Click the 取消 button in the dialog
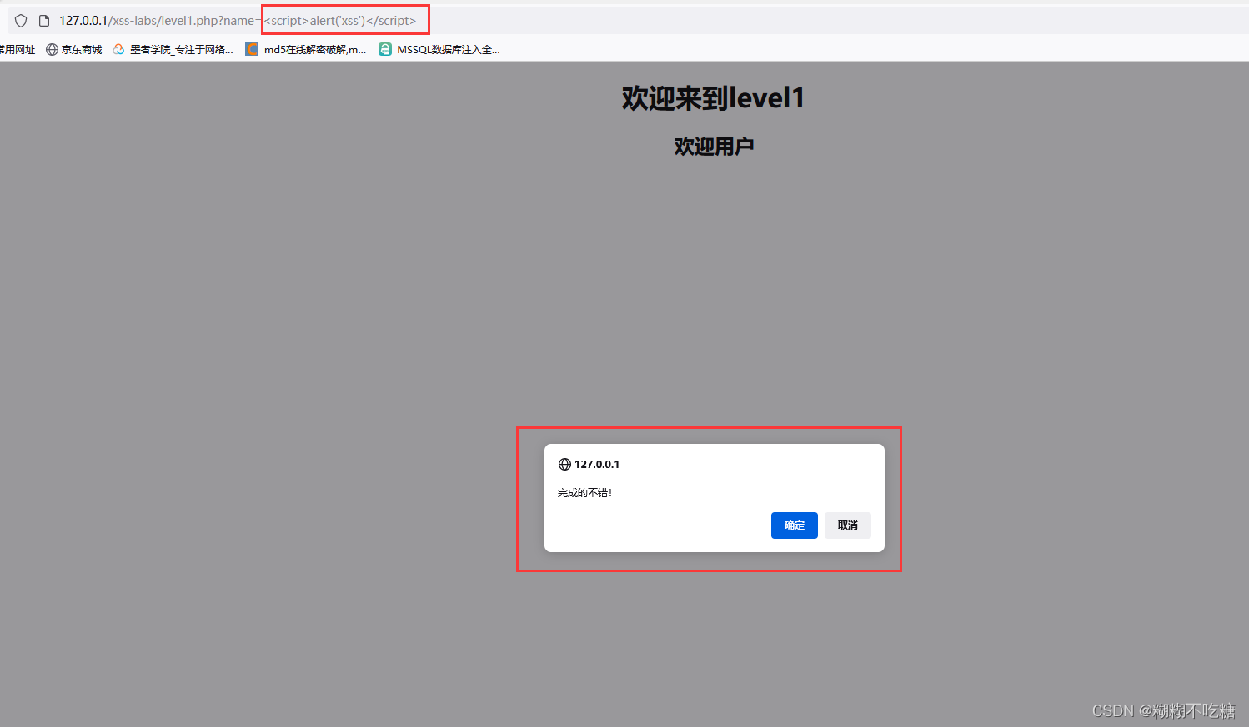The width and height of the screenshot is (1249, 727). (848, 525)
